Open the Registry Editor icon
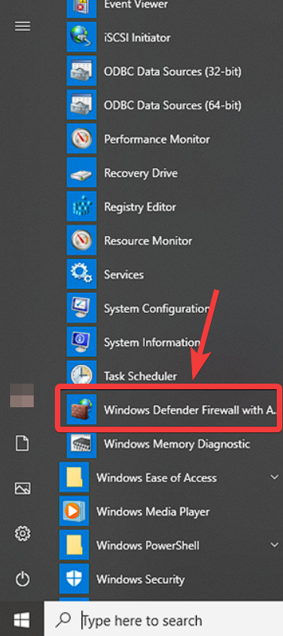The image size is (283, 636). pos(82,207)
